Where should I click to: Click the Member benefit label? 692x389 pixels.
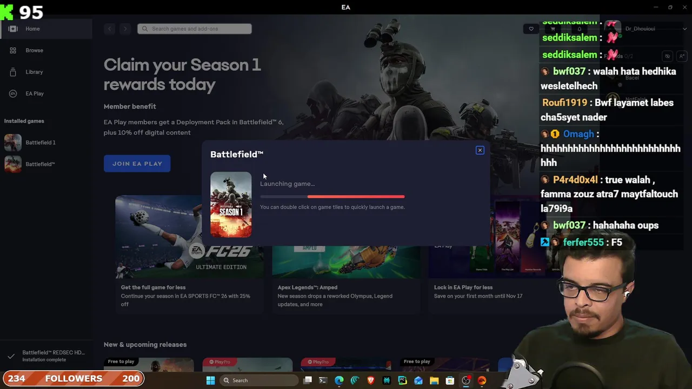[130, 106]
